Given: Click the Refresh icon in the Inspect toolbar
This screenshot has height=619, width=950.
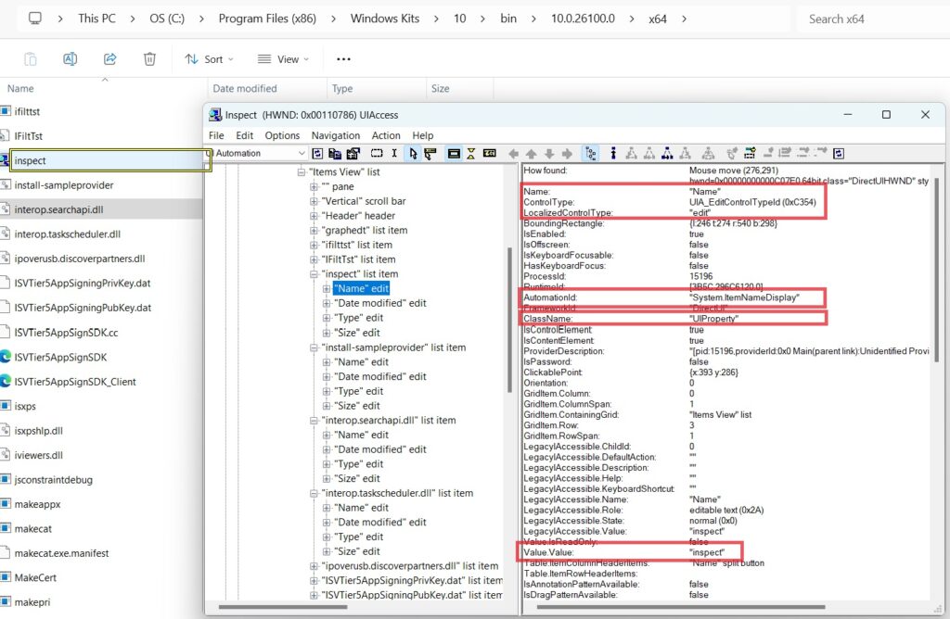Looking at the screenshot, I should coord(318,152).
